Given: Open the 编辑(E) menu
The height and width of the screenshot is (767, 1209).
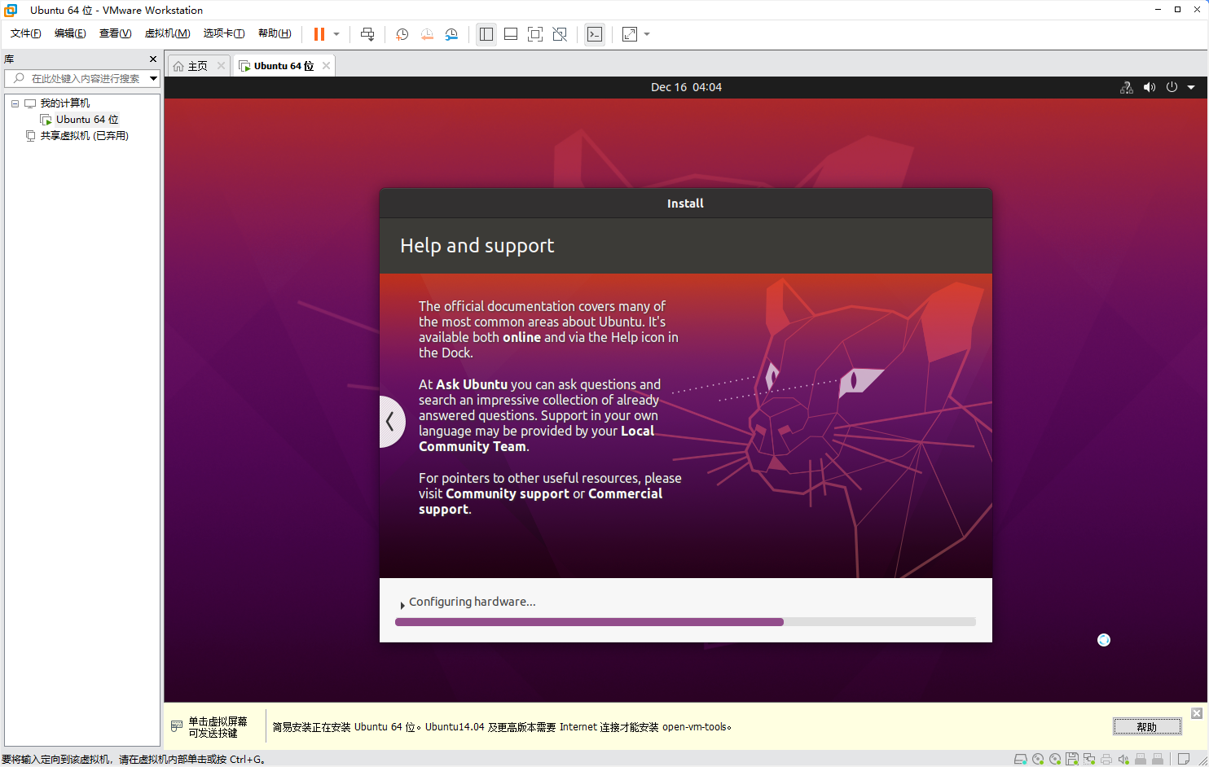Looking at the screenshot, I should (70, 33).
